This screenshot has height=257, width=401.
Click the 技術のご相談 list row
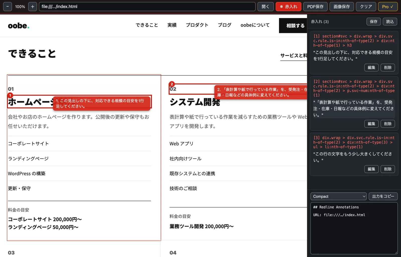(x=238, y=188)
